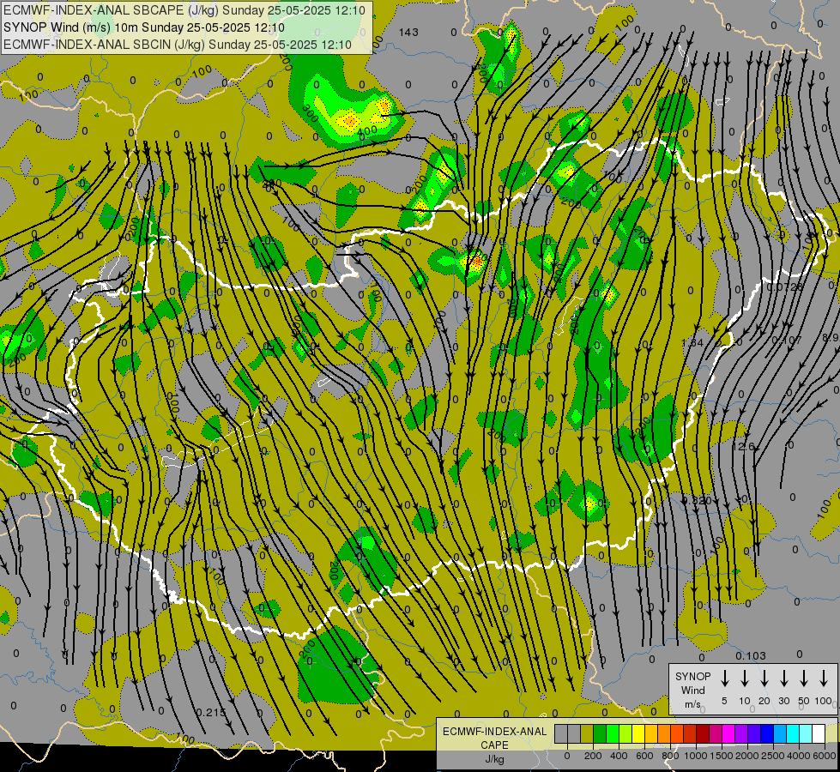Click the J/kg unit label in legend
Screen dimensions: 840x772
[494, 759]
